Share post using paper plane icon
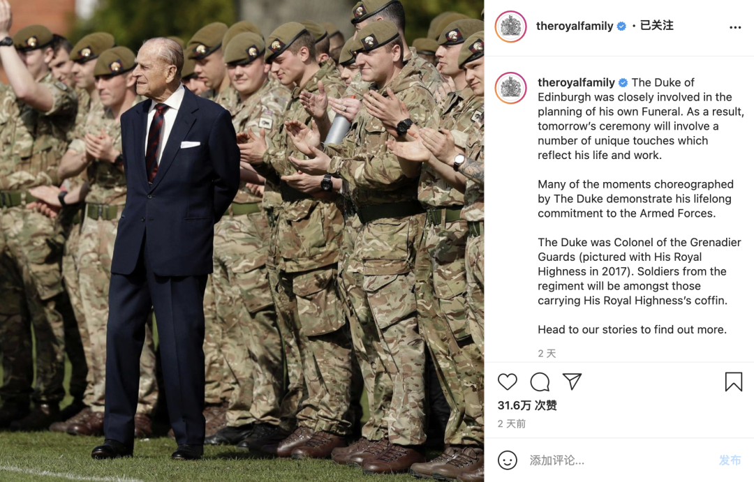The height and width of the screenshot is (482, 754). (572, 381)
